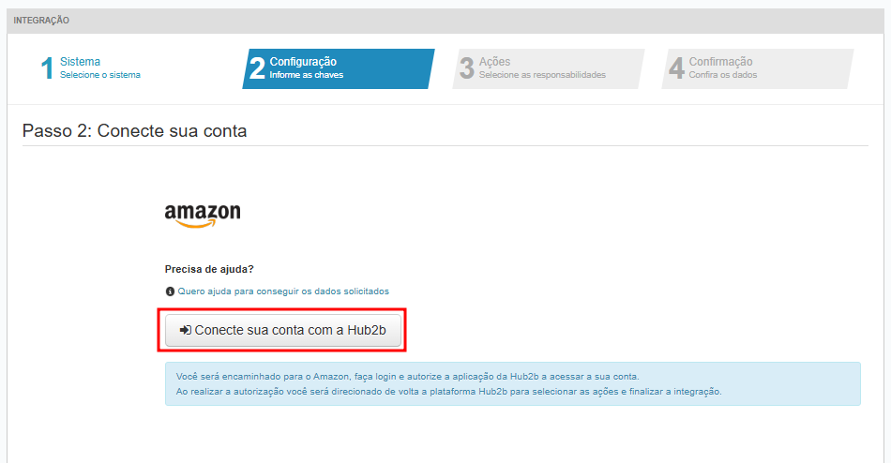Click the info icon beside help link
This screenshot has width=891, height=463.
tap(170, 291)
